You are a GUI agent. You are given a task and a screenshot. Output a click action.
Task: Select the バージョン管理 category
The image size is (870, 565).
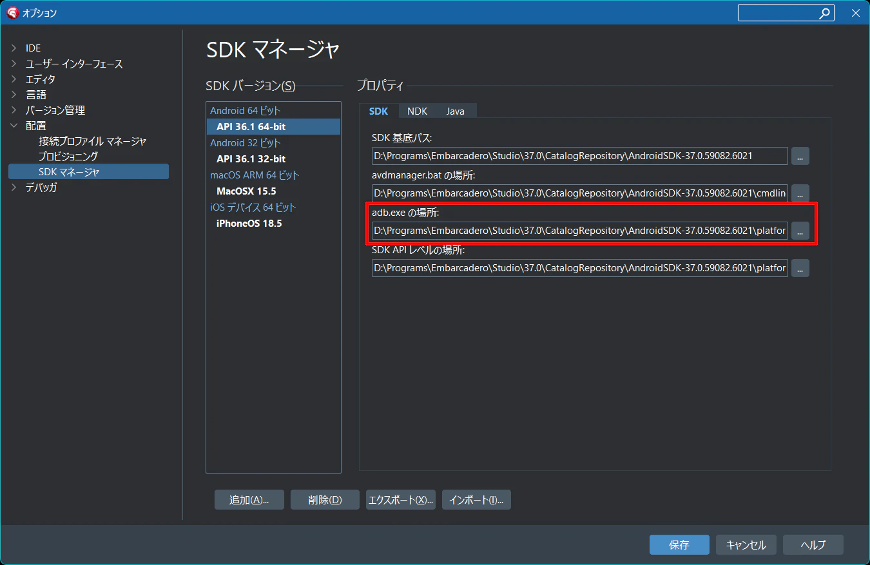click(55, 110)
